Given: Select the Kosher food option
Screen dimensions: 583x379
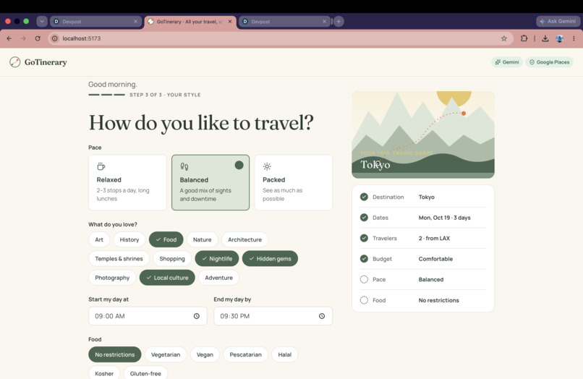Looking at the screenshot, I should click(104, 373).
